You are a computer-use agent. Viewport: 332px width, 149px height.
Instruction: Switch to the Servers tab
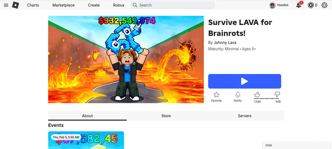click(245, 116)
